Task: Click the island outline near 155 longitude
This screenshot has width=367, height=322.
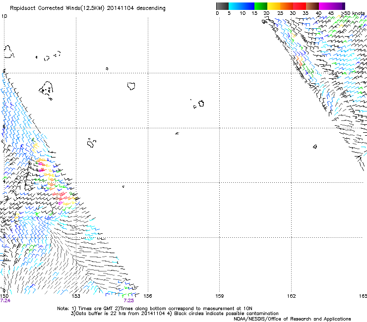Action: [x=131, y=86]
